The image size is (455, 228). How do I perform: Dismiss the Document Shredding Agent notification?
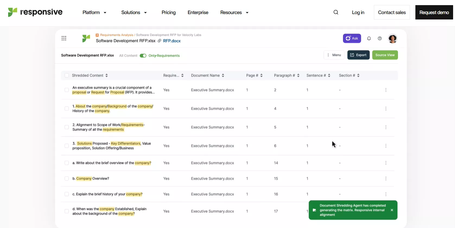point(392,210)
